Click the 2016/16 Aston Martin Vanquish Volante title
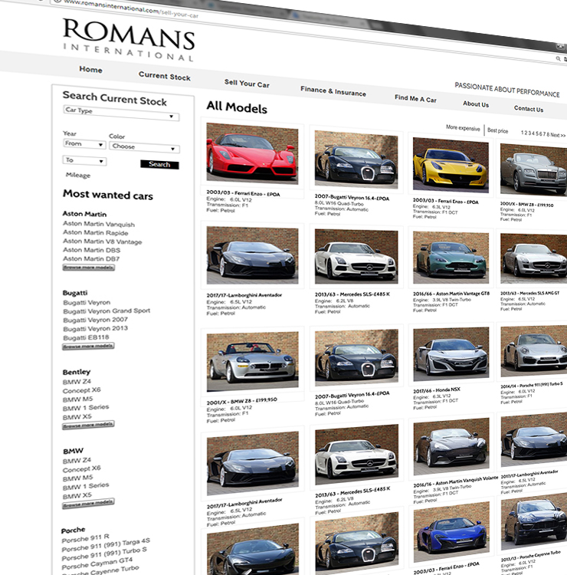The width and height of the screenshot is (567, 575). pyautogui.click(x=456, y=481)
